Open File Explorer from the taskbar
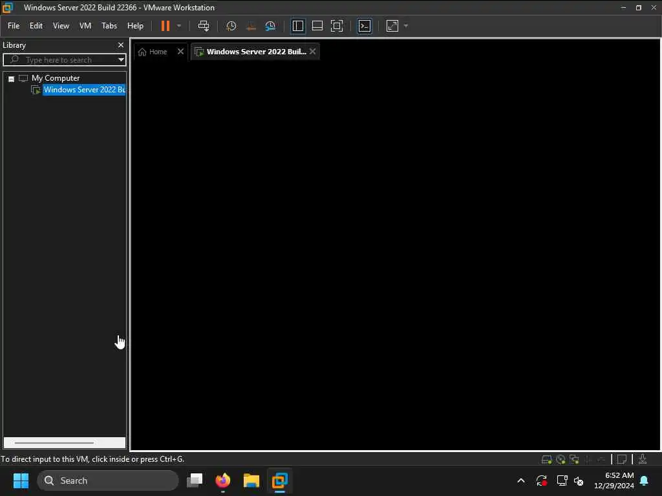This screenshot has height=496, width=662. [x=251, y=480]
